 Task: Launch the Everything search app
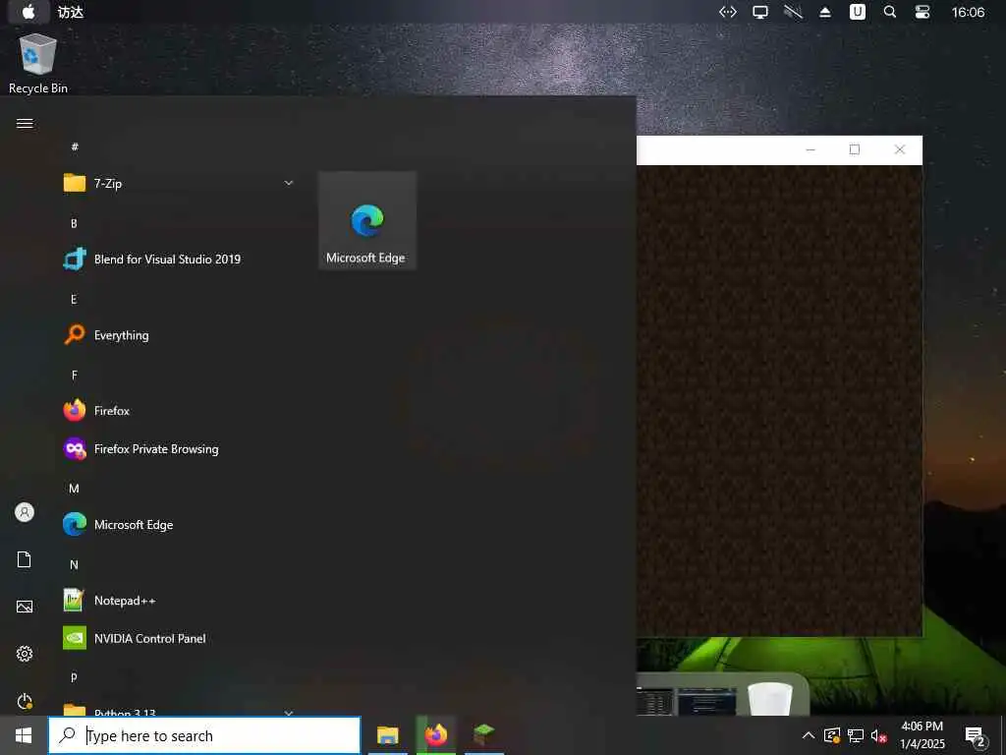(179, 335)
